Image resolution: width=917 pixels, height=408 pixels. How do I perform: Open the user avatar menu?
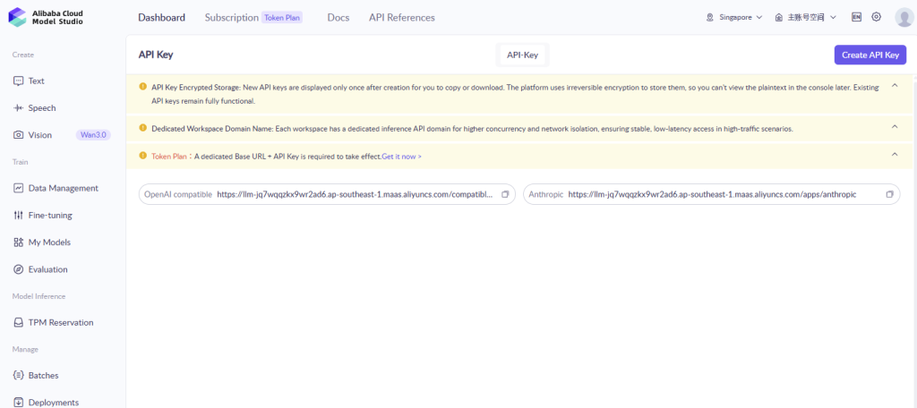(x=904, y=17)
